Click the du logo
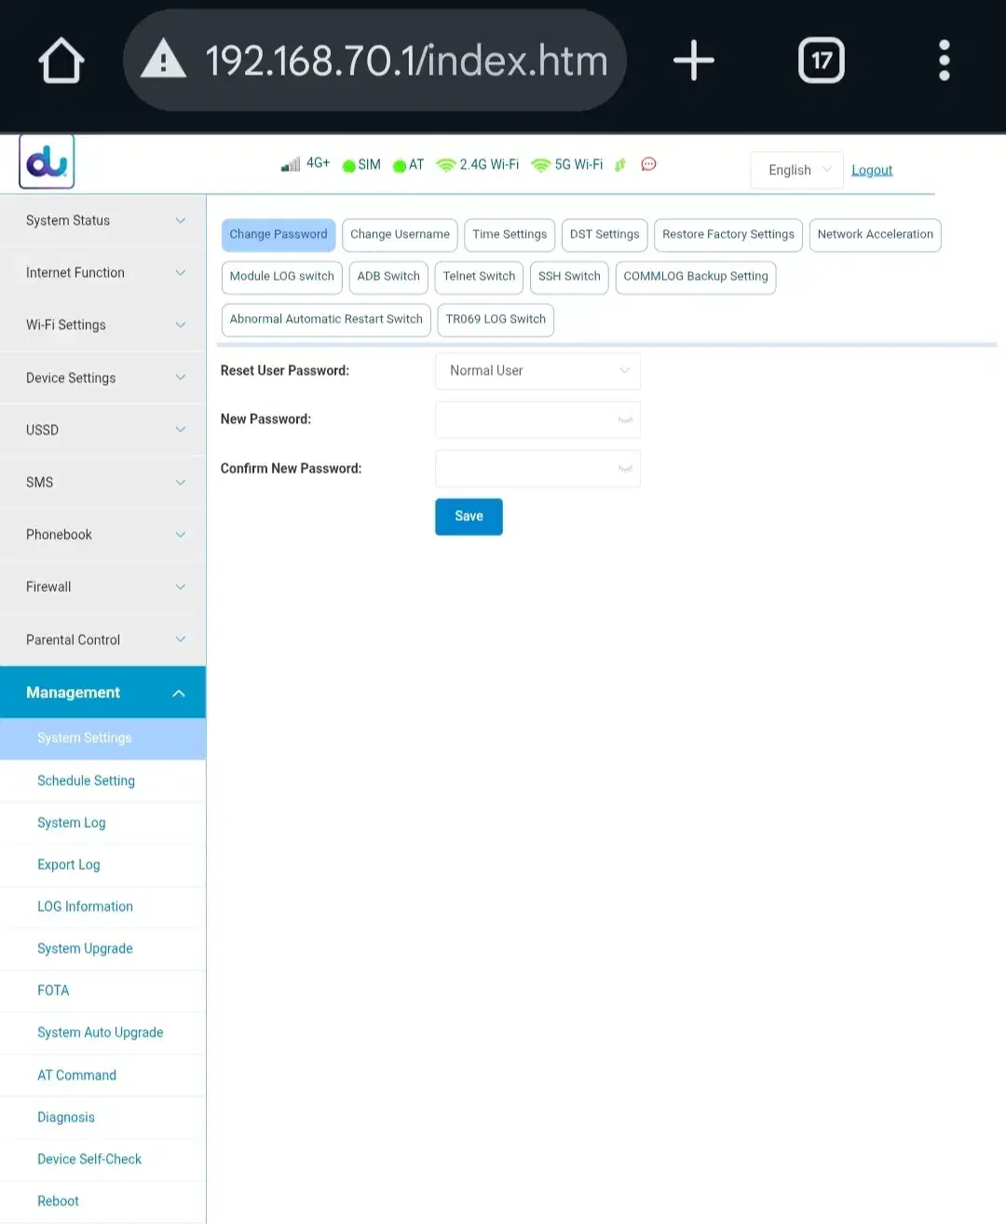Viewport: 1006px width, 1224px height. click(x=47, y=162)
